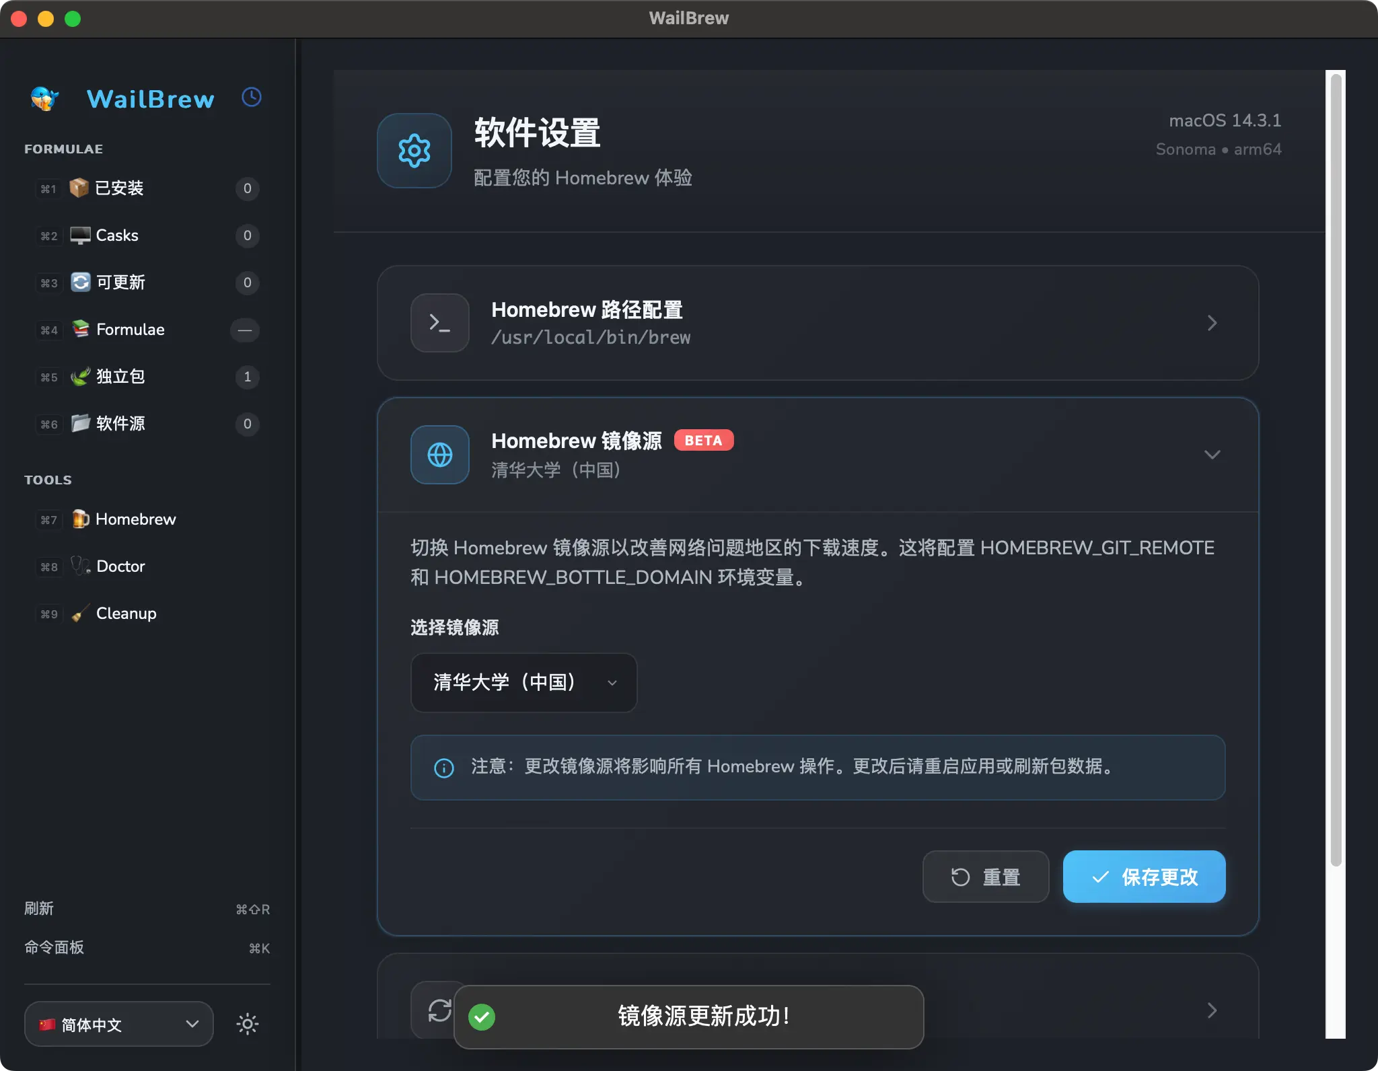1378x1071 pixels.
Task: Click the 已安装 count badge 0
Action: pos(248,188)
